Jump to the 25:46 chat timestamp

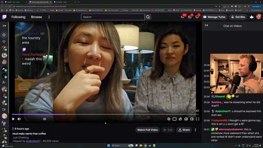pos(207,65)
